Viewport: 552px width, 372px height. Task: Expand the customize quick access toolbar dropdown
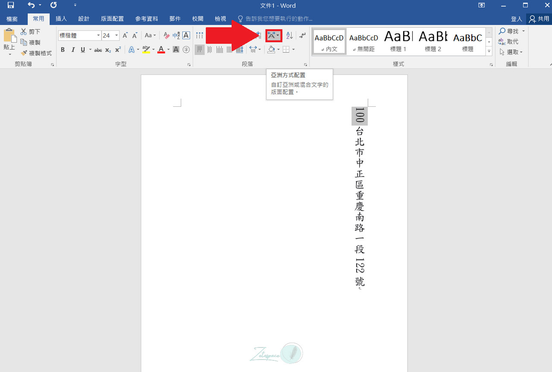(75, 6)
